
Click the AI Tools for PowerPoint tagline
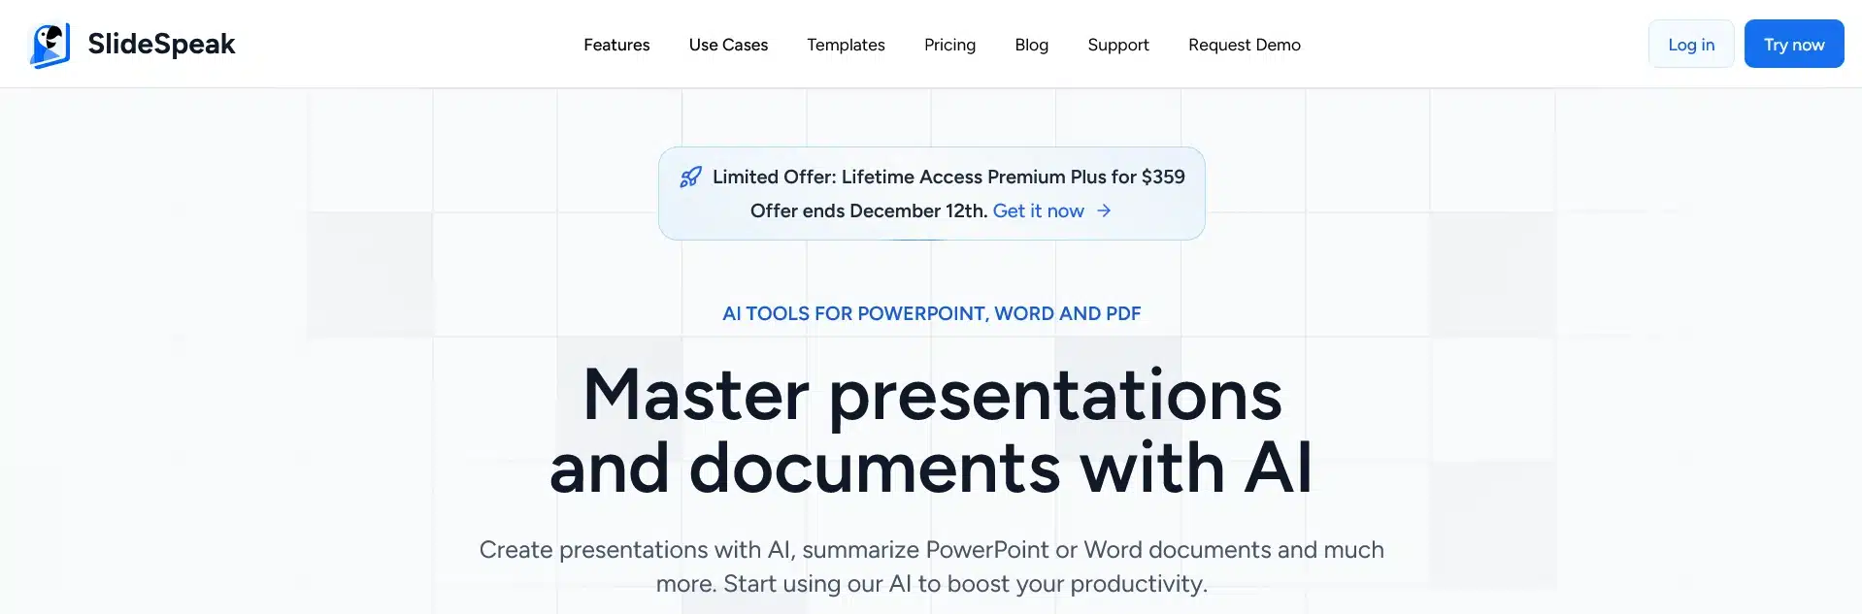[x=931, y=313]
